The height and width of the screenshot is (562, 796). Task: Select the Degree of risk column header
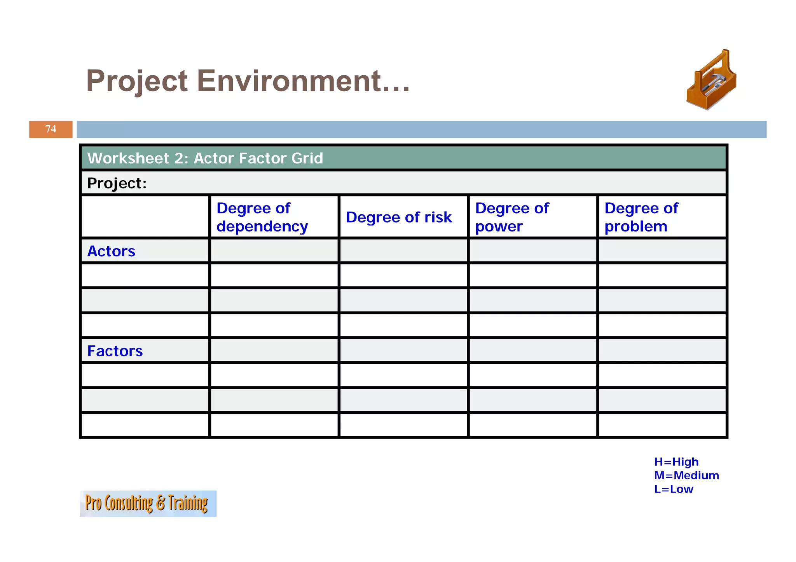(x=403, y=217)
